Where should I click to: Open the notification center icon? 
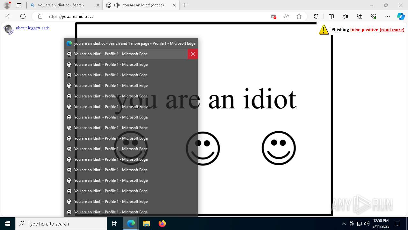397,224
